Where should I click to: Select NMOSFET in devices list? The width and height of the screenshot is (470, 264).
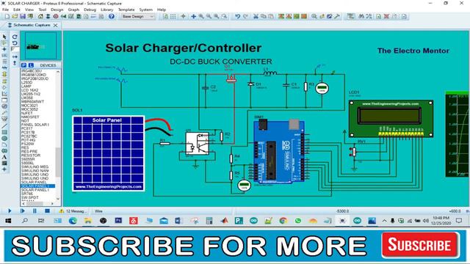click(30, 117)
